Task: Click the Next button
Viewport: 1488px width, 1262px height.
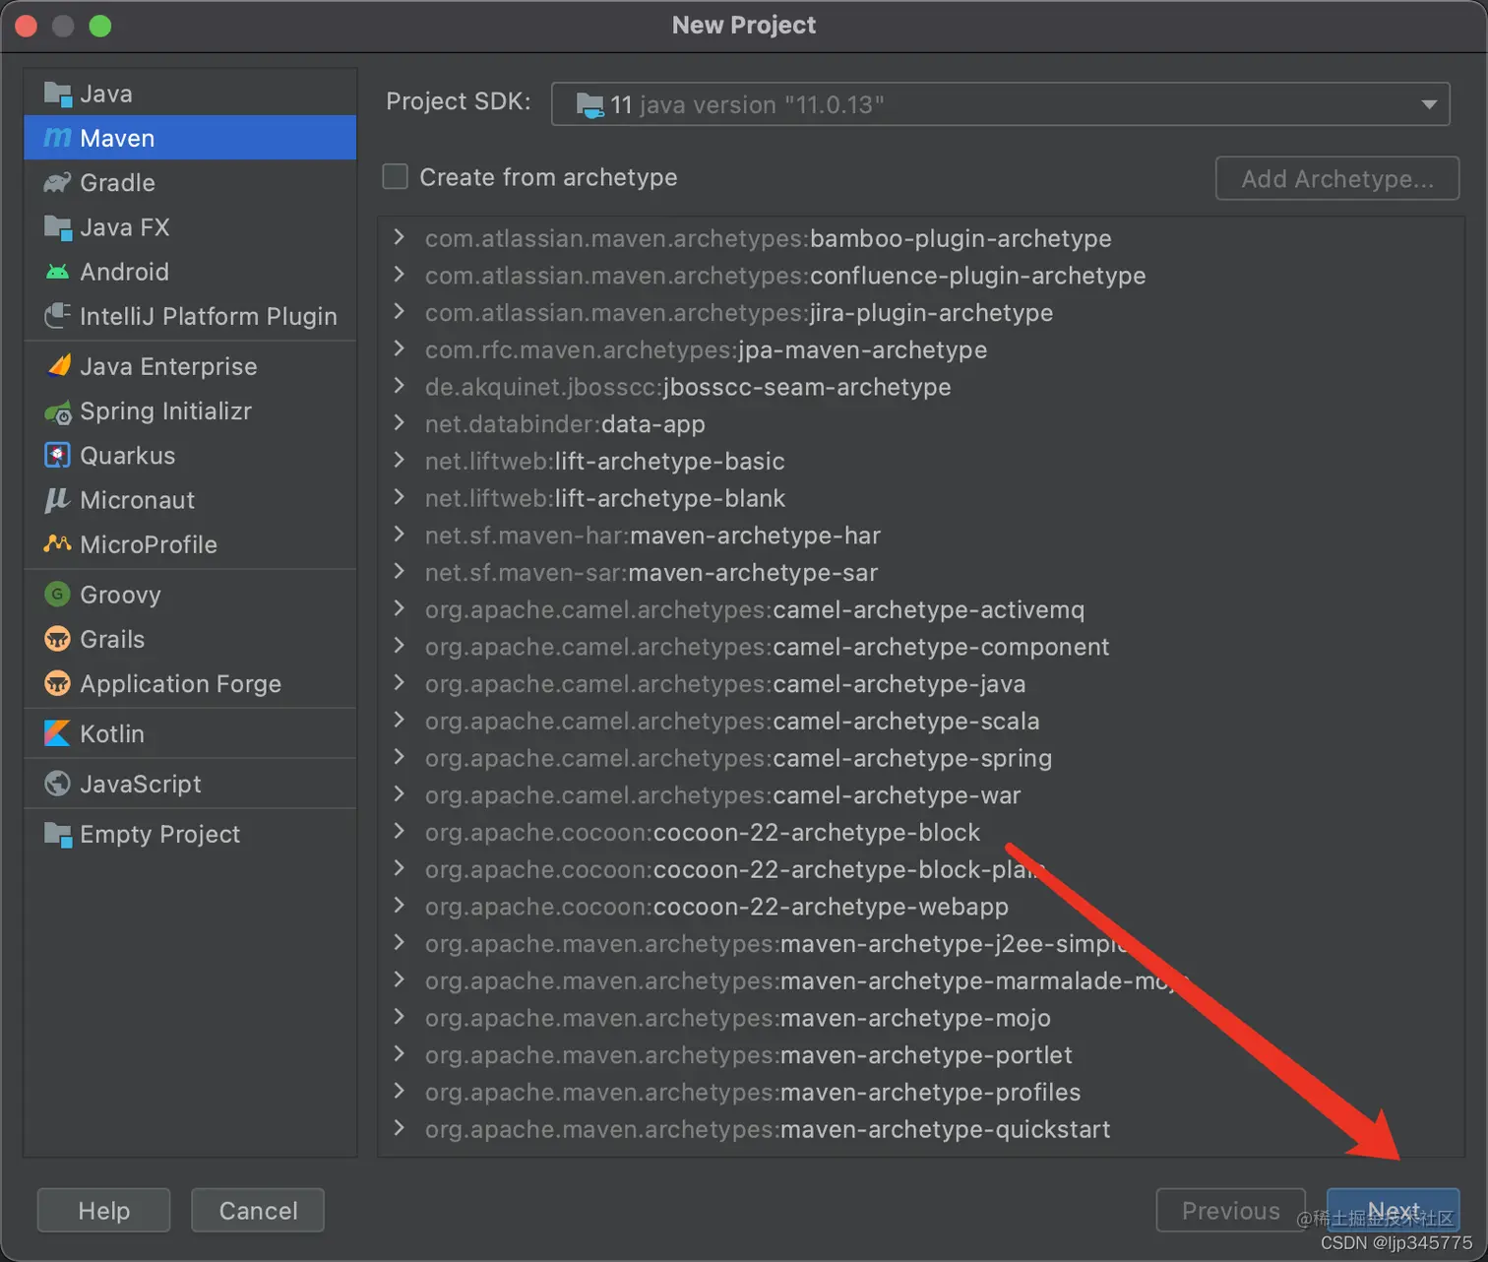Action: pos(1394,1210)
